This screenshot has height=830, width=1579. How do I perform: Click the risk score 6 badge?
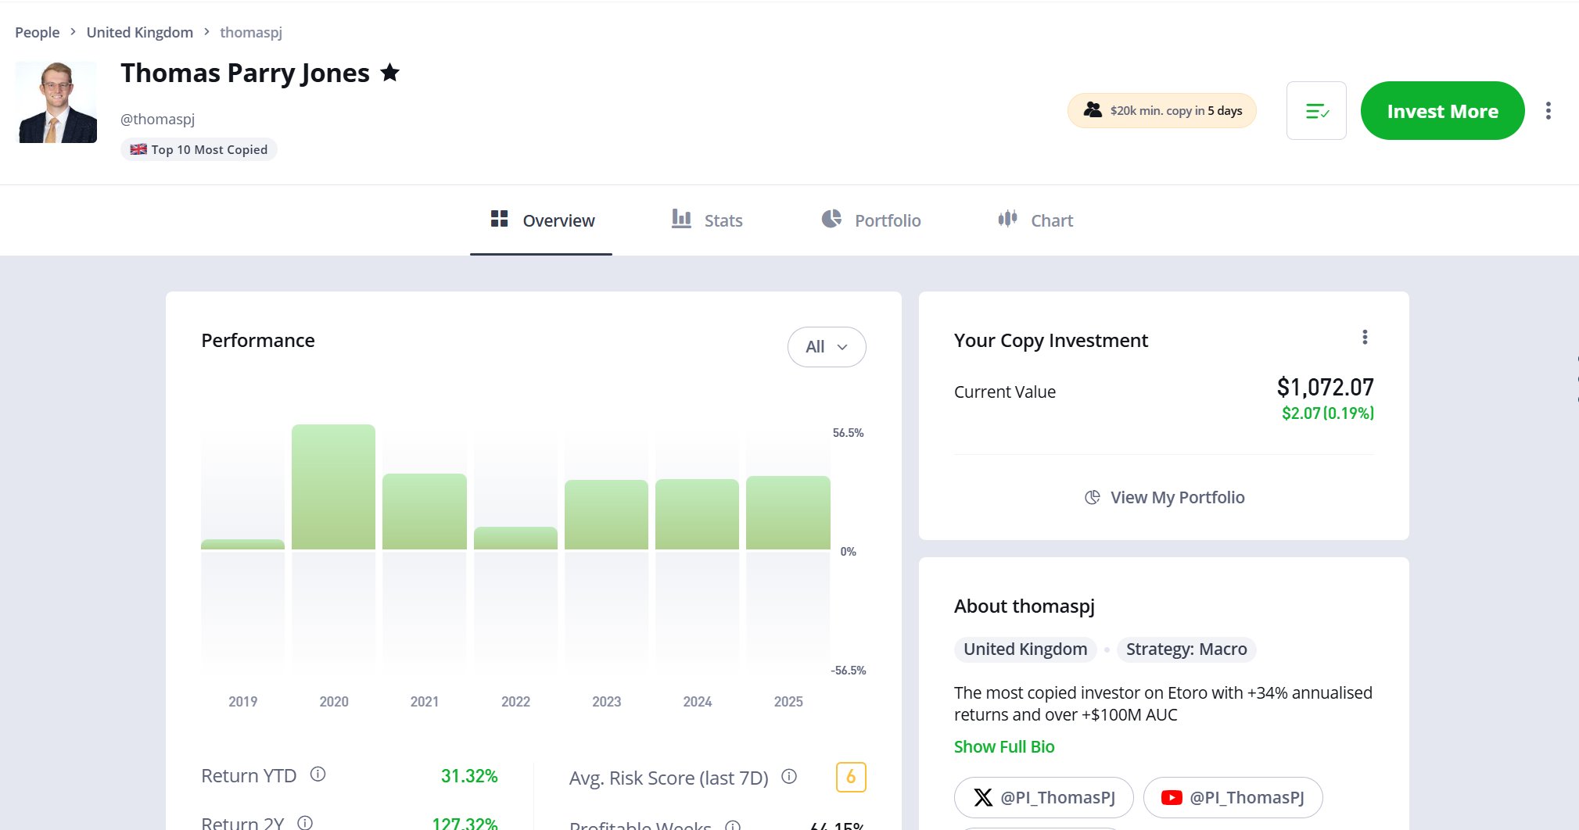(851, 777)
